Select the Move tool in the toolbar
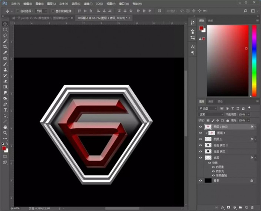The height and width of the screenshot is (211, 261). [5, 24]
